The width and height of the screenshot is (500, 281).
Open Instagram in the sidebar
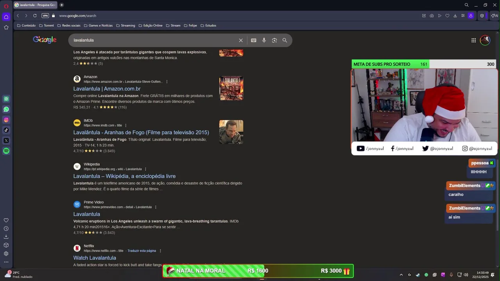[x=6, y=120]
